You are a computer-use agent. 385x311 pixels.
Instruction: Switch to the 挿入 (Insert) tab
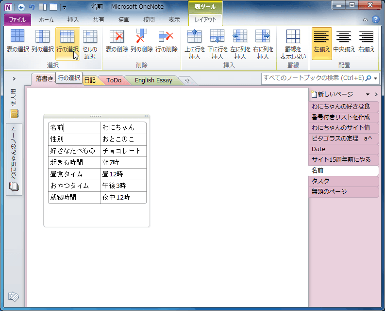[73, 20]
